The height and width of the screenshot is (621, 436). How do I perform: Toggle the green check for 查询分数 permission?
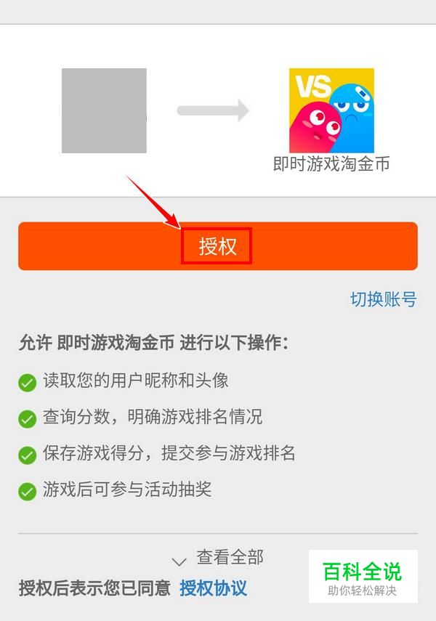coord(28,418)
